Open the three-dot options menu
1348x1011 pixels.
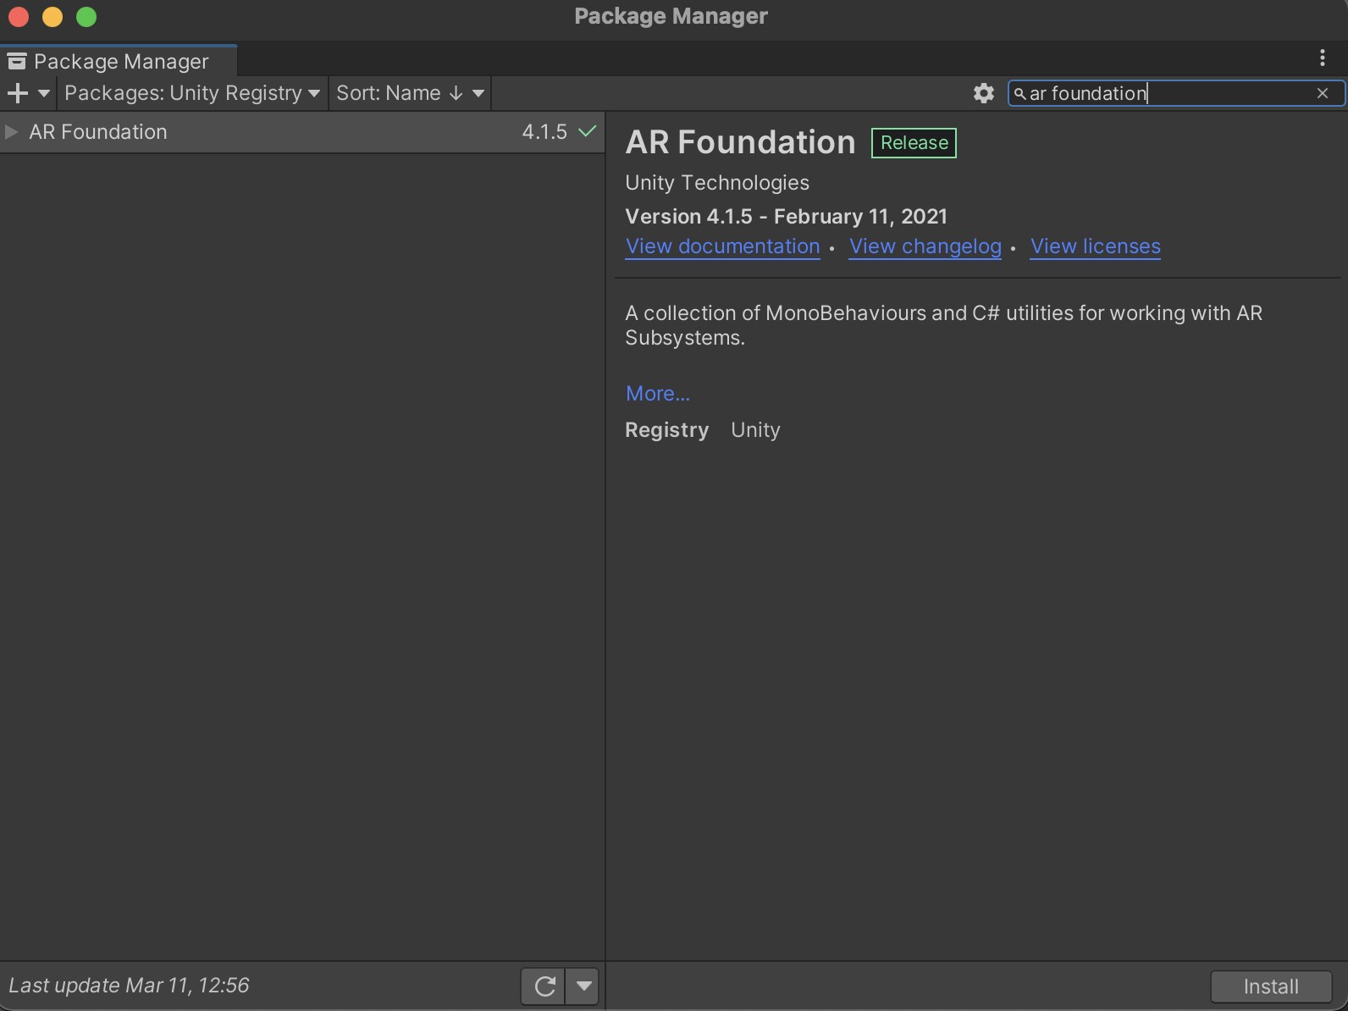click(1322, 58)
